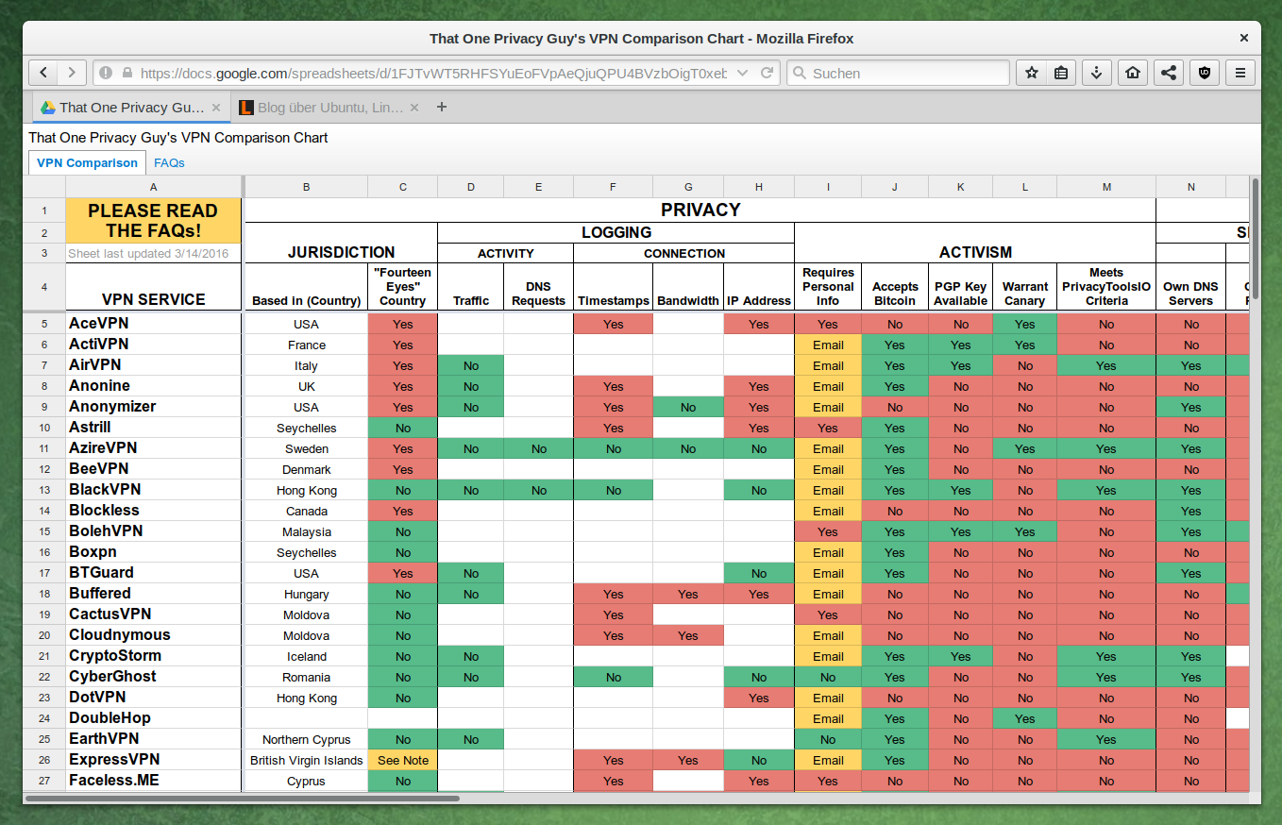Click the horizontal scrollbar at the bottom

[x=242, y=798]
